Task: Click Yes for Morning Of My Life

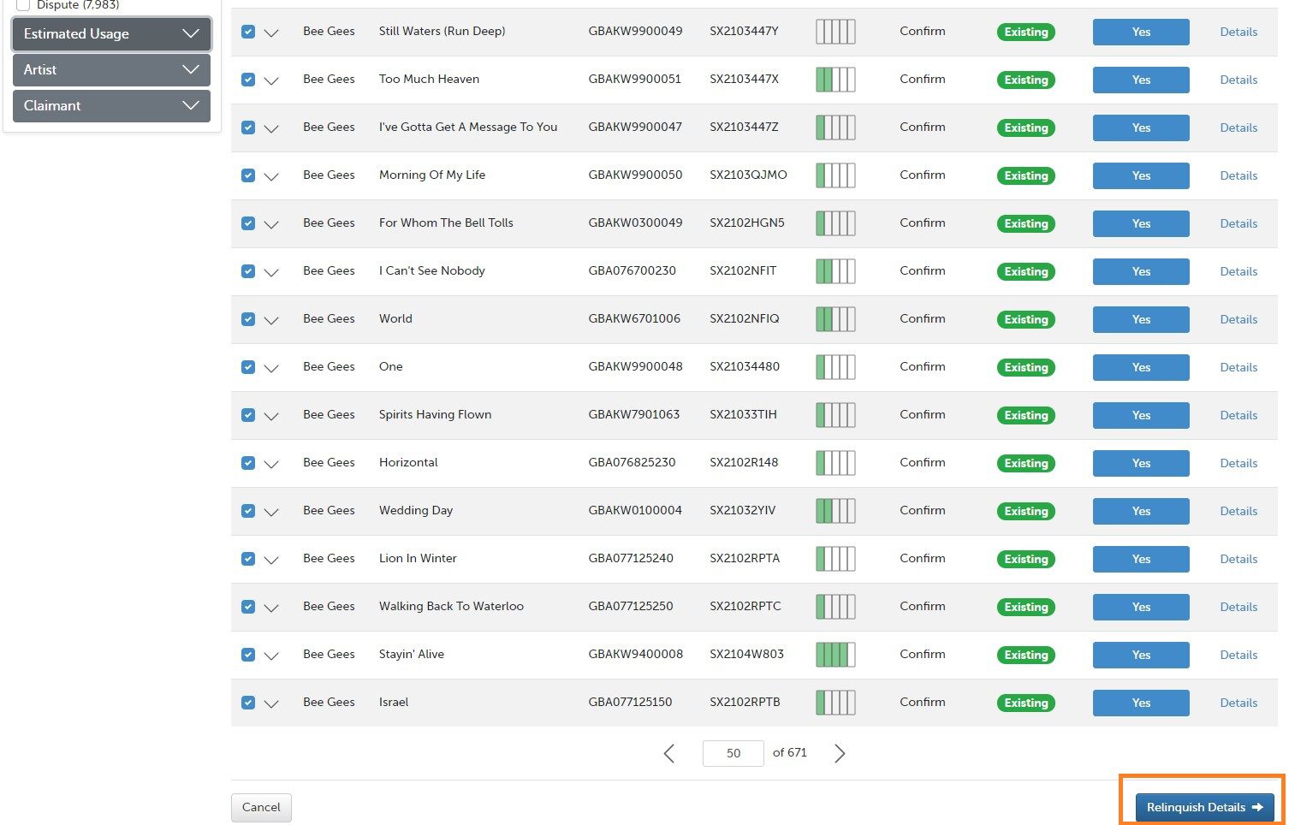Action: (x=1141, y=175)
